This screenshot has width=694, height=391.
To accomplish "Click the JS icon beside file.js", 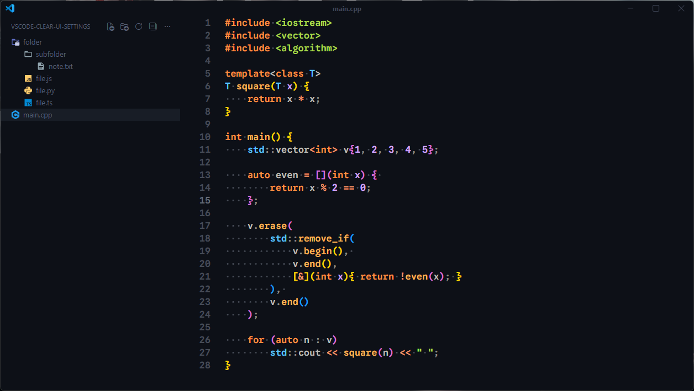I will [x=28, y=78].
